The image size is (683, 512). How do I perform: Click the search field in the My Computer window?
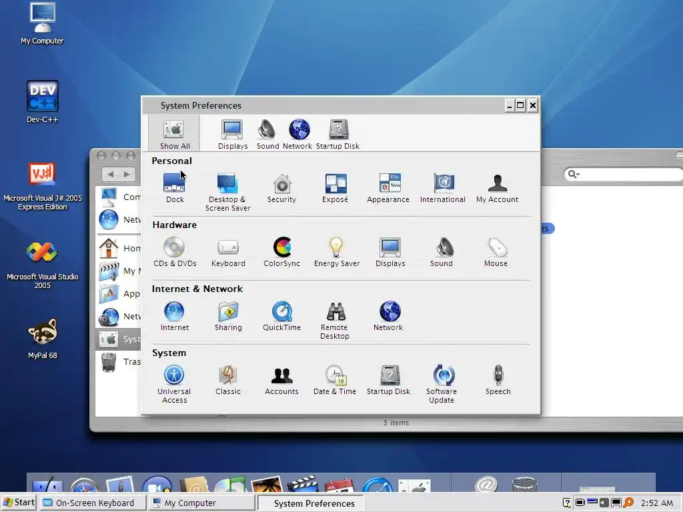point(624,174)
